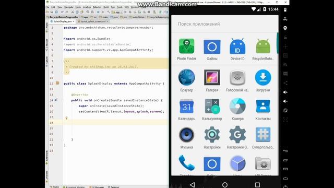Open the Настройки G.. app
The image size is (334, 188).
237,138
